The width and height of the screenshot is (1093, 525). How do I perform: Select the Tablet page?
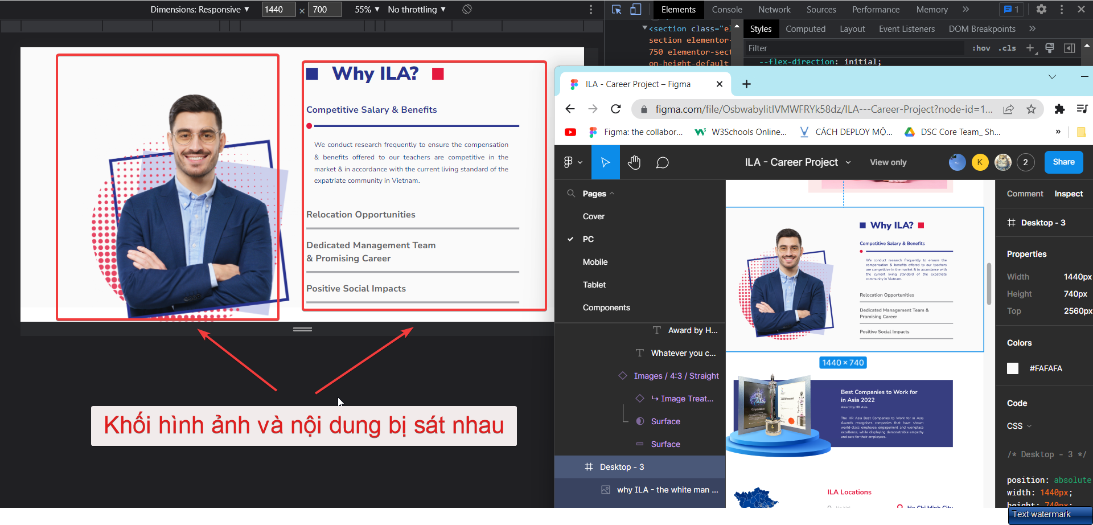click(x=594, y=285)
